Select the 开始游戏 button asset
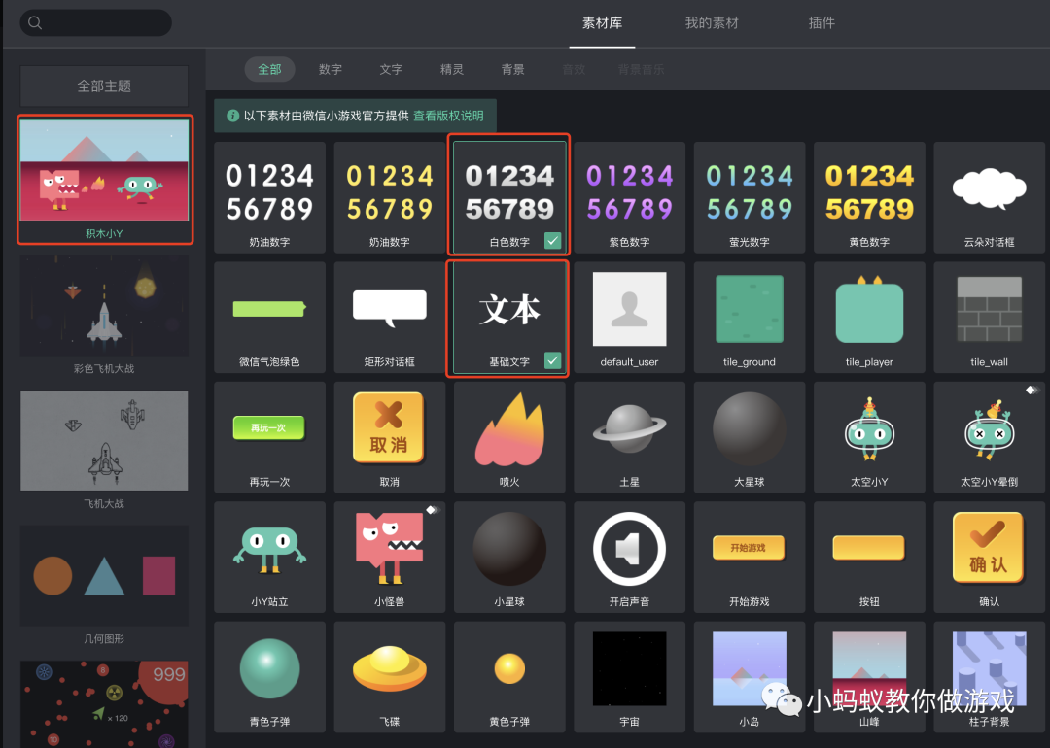This screenshot has width=1050, height=748. 750,557
